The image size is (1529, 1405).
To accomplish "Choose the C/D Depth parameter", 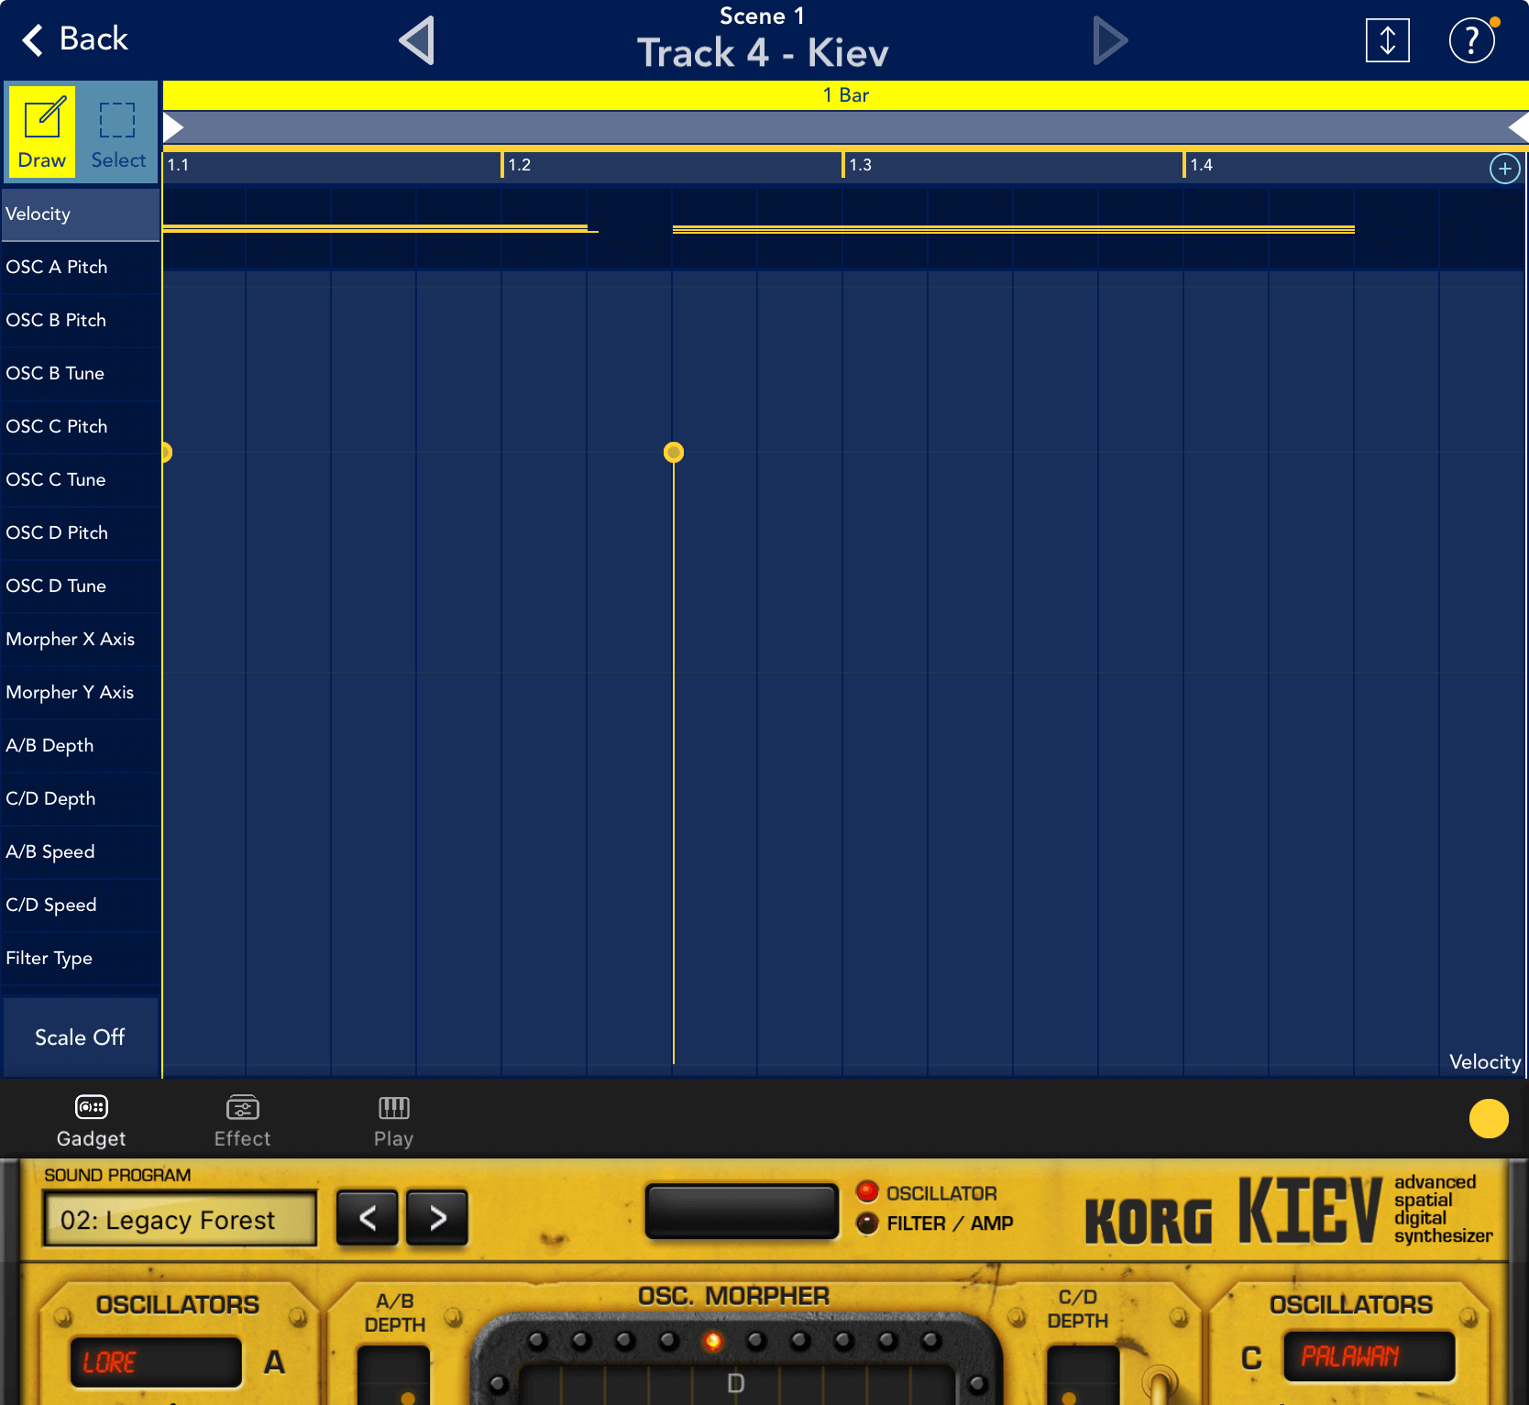I will click(80, 799).
